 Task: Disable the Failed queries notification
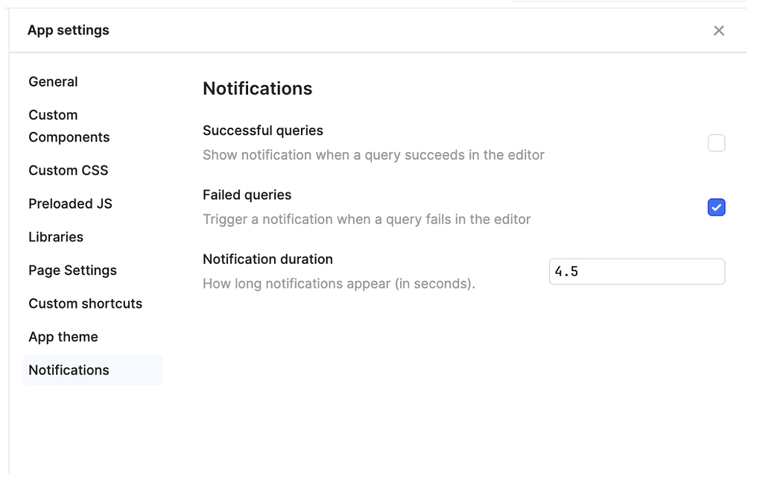716,207
